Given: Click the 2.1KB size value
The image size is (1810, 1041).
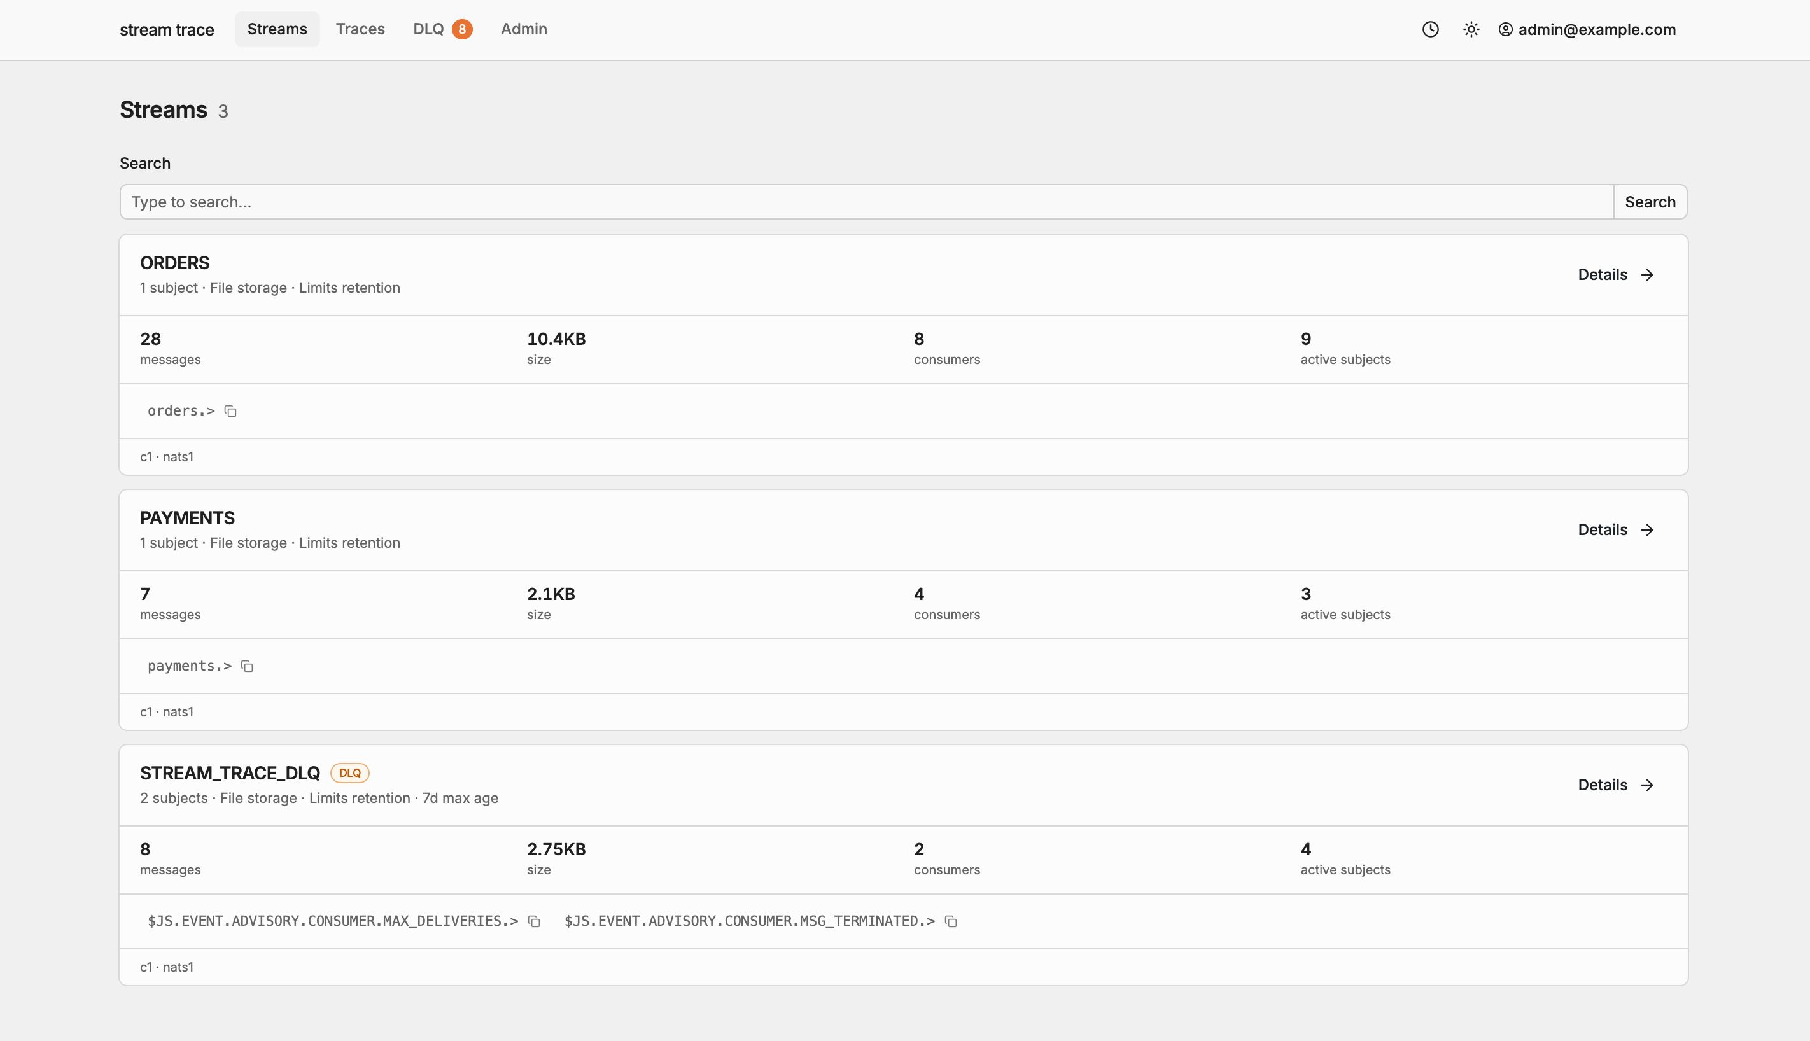Looking at the screenshot, I should point(551,594).
